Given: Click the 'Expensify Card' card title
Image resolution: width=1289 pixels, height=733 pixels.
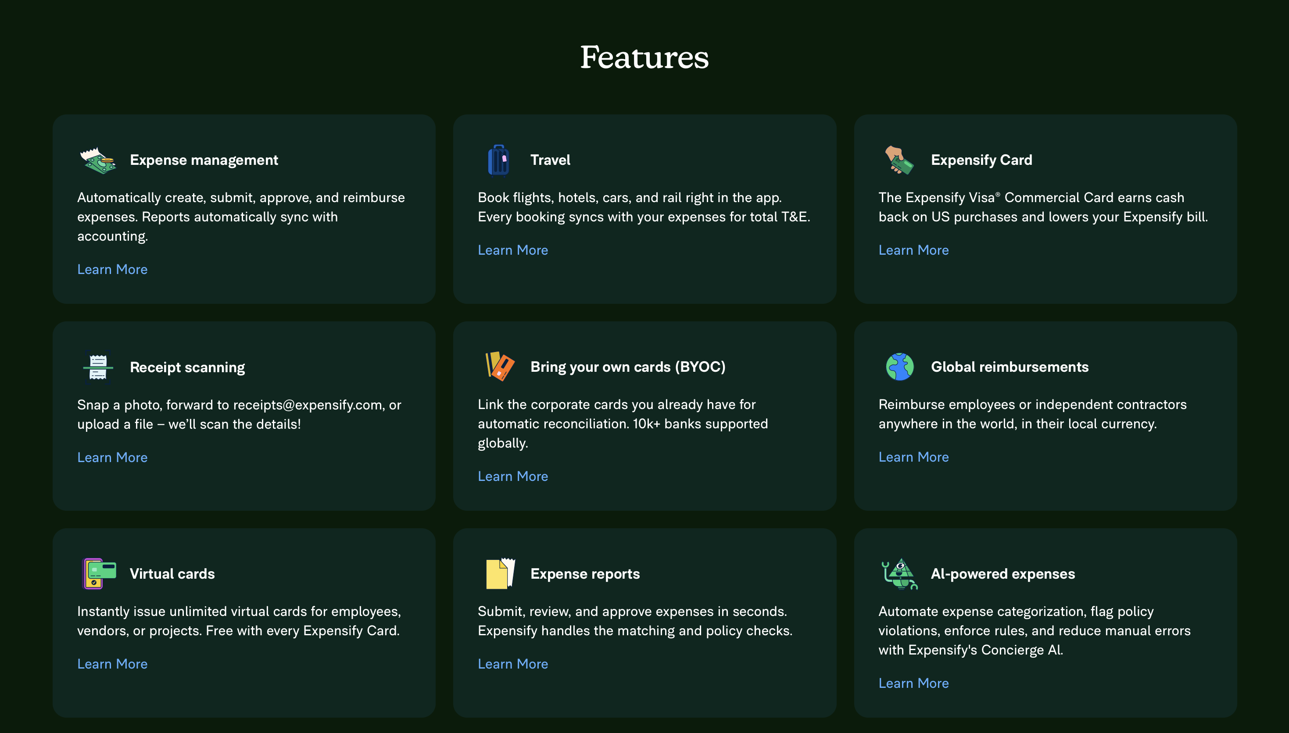Looking at the screenshot, I should click(x=981, y=160).
